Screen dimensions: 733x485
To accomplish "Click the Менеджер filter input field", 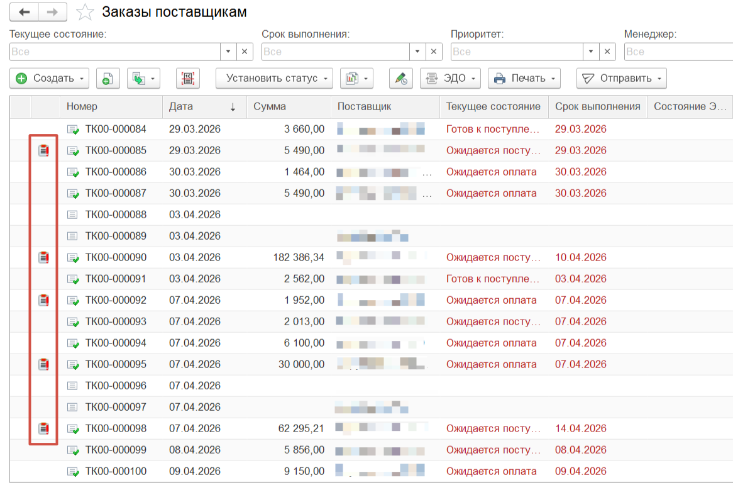I will pos(678,52).
